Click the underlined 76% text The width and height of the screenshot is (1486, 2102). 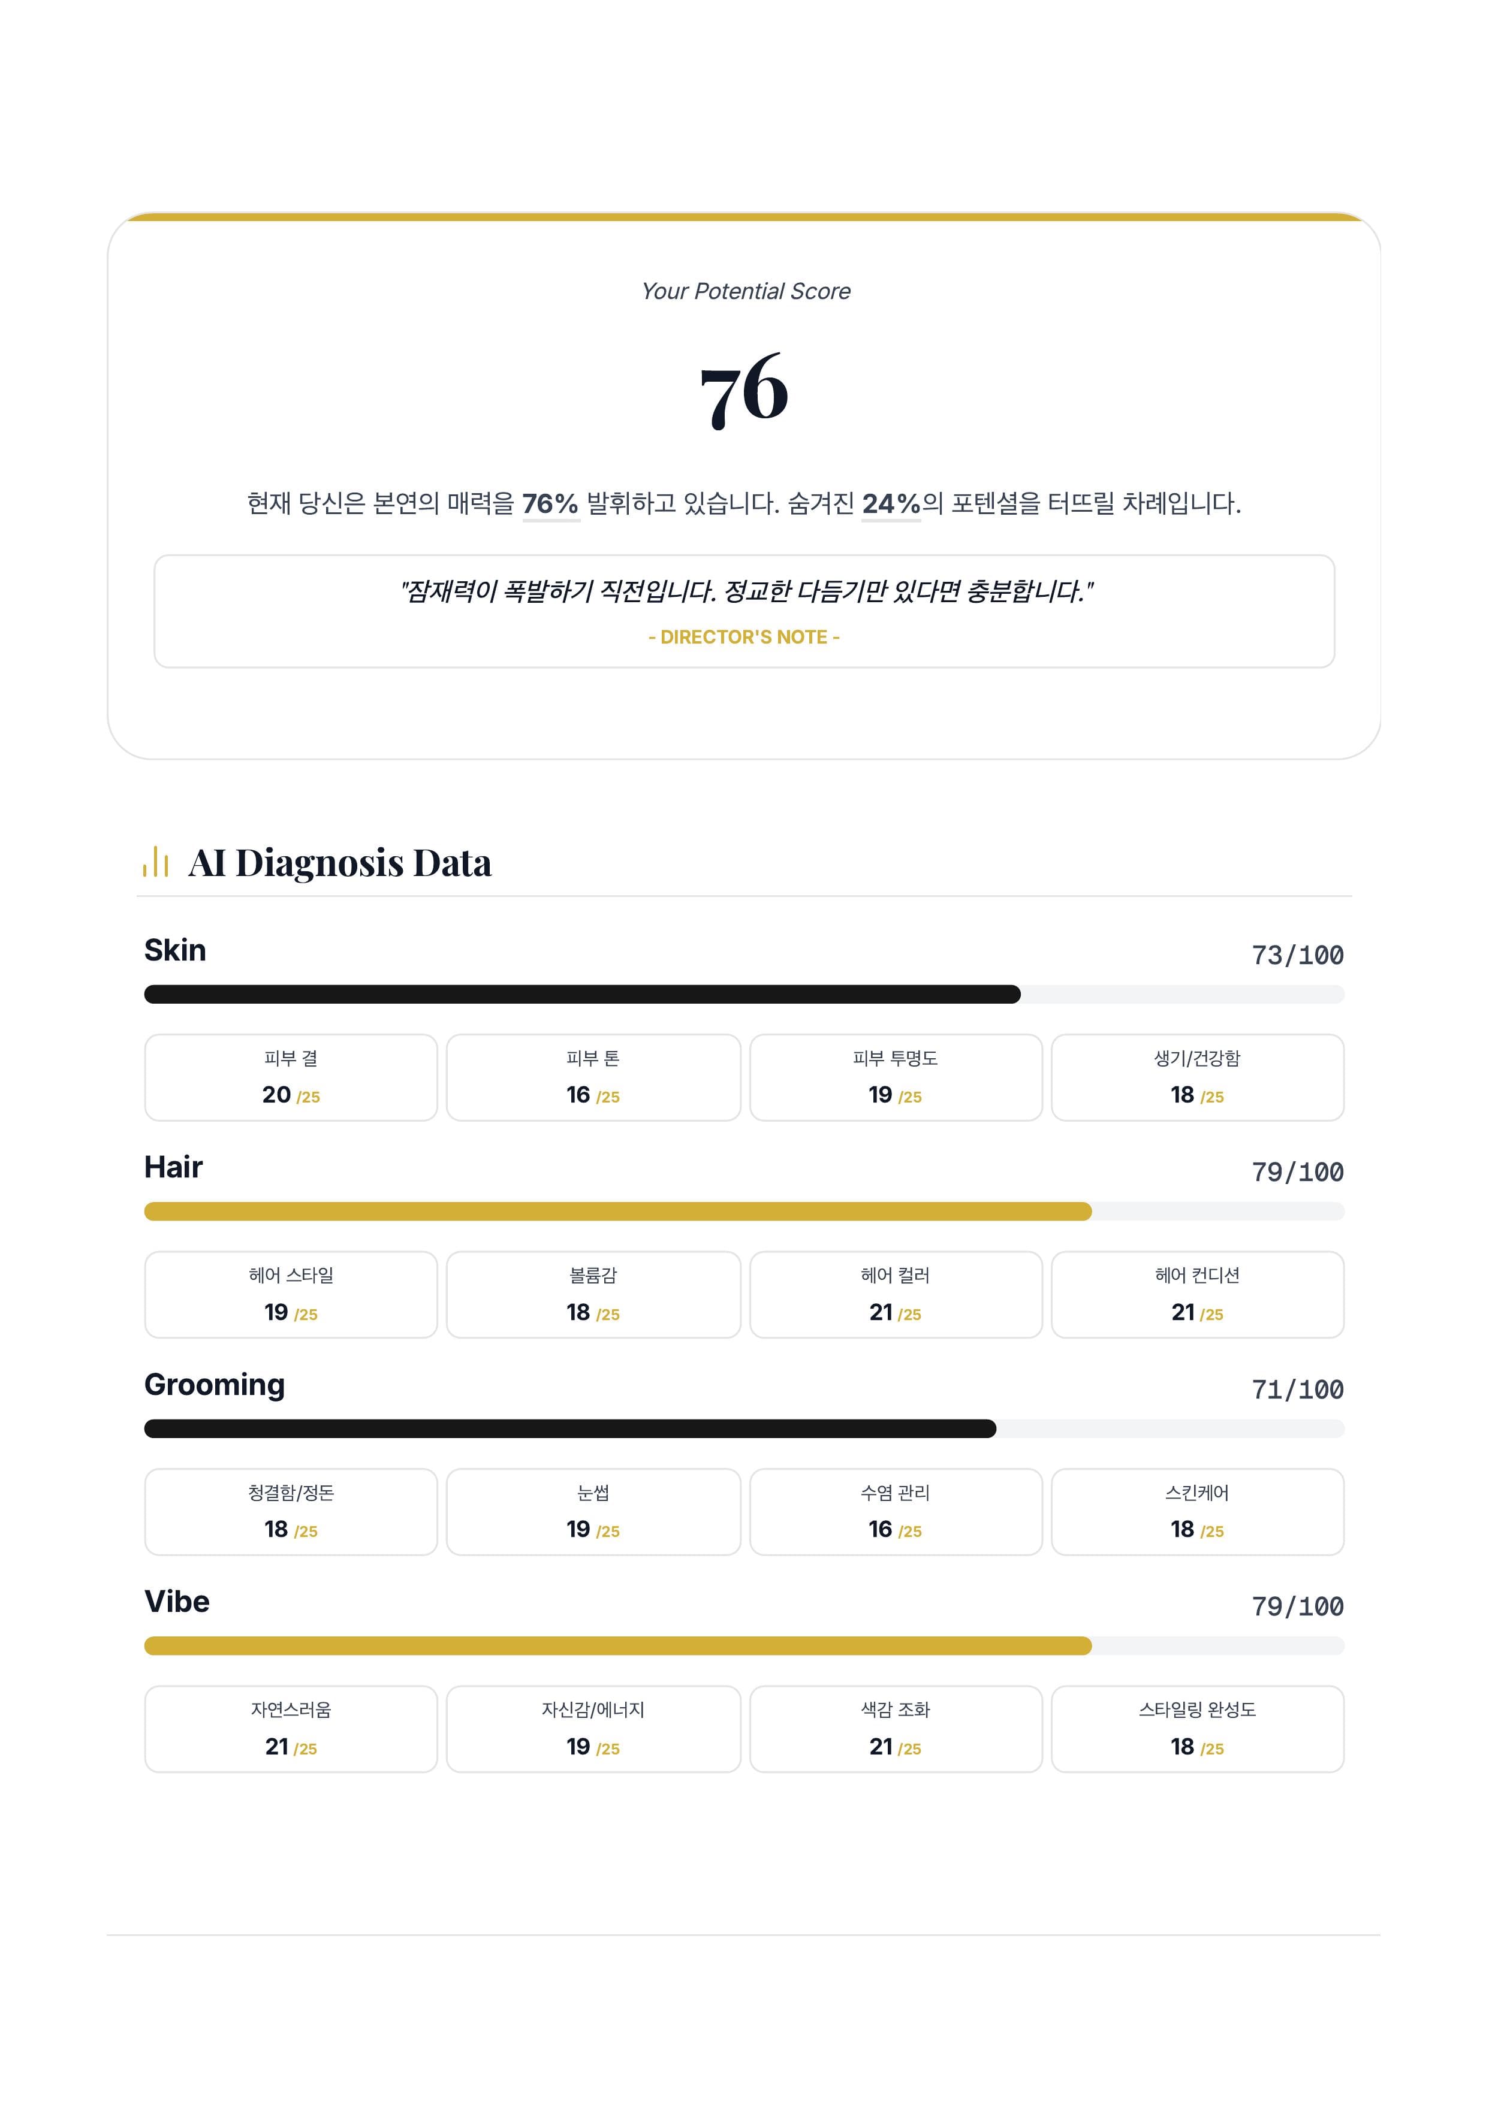point(550,503)
